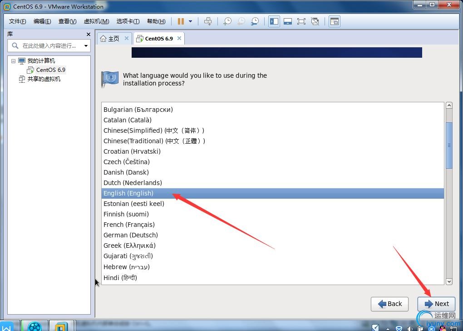
Task: Open the 帮助(H) menu
Action: (156, 21)
